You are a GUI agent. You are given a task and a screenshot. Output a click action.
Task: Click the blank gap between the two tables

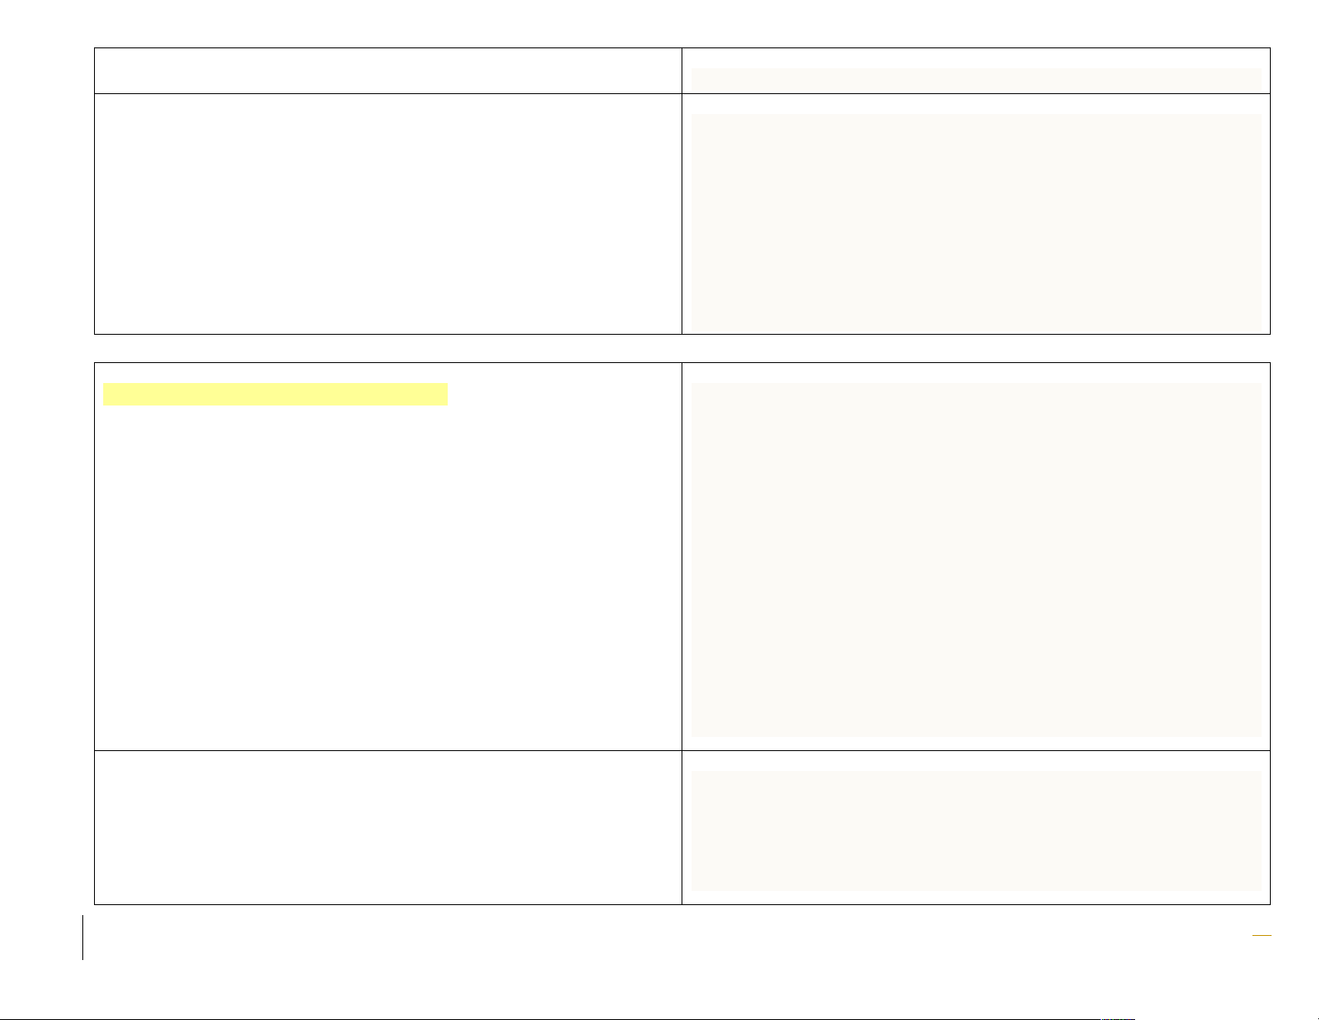666,348
